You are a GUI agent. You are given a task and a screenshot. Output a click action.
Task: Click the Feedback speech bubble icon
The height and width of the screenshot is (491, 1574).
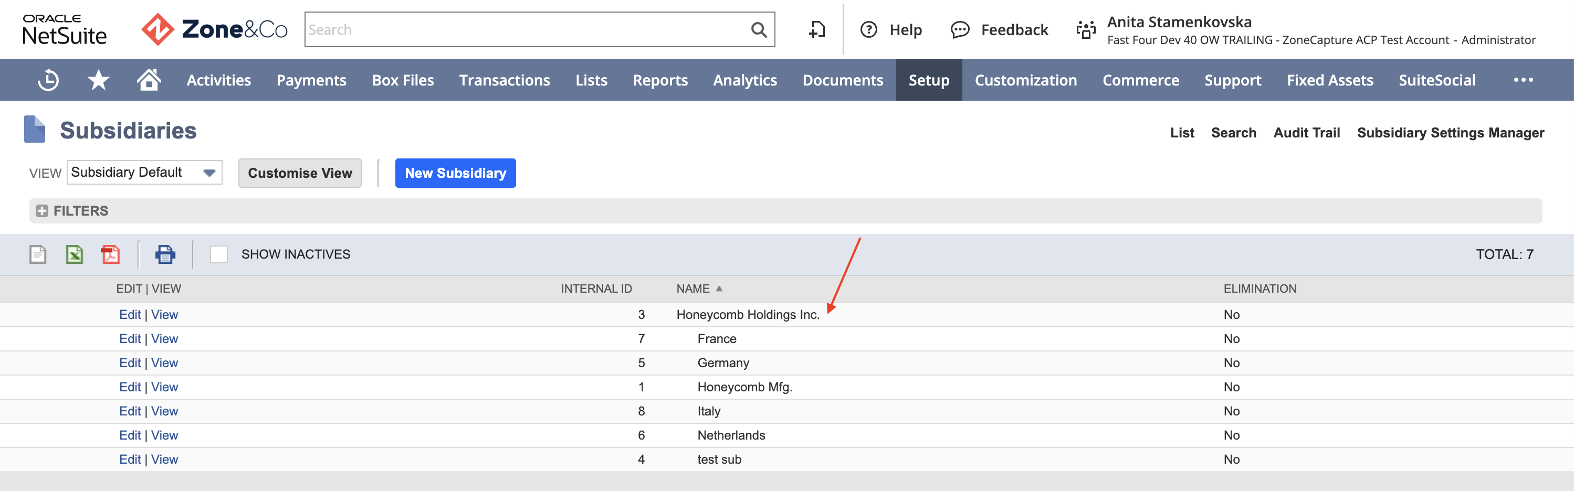[960, 29]
